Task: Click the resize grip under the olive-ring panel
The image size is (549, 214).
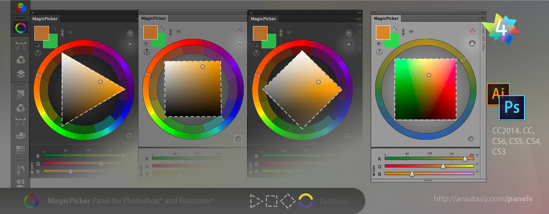Action: pyautogui.click(x=428, y=181)
